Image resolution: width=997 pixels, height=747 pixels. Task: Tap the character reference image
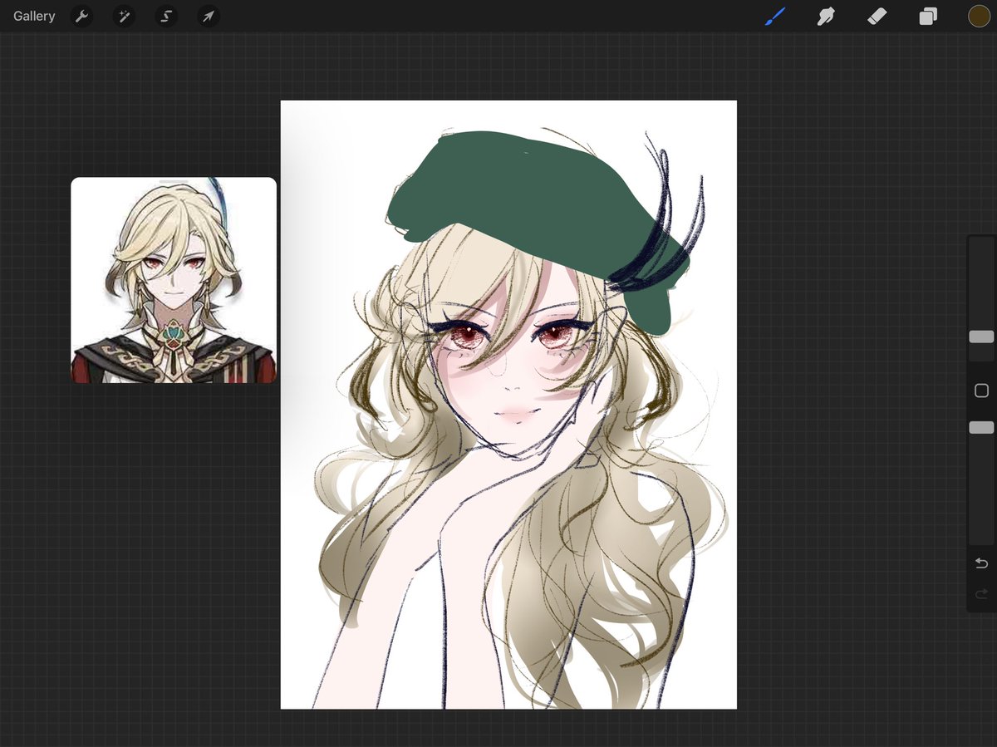(x=174, y=280)
